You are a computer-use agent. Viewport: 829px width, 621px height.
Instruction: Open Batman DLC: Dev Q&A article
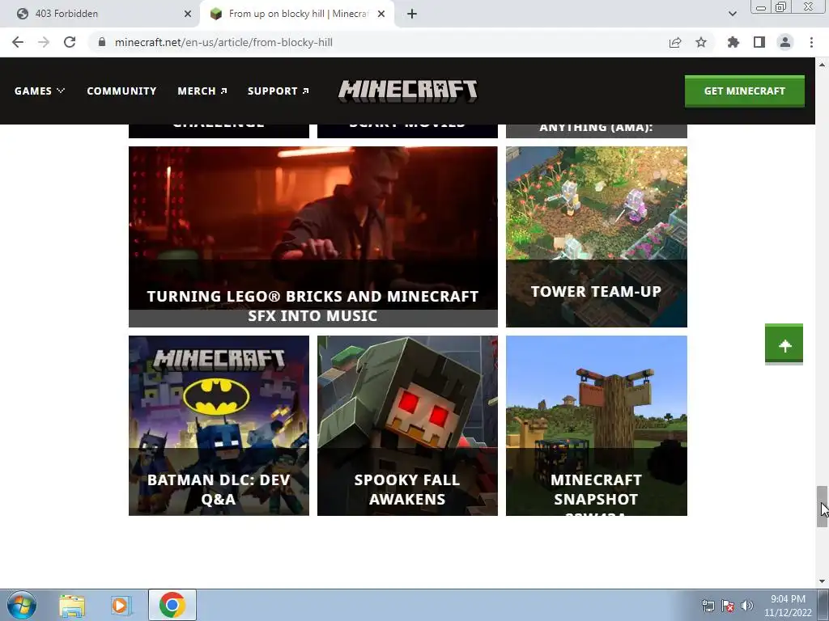pos(219,425)
